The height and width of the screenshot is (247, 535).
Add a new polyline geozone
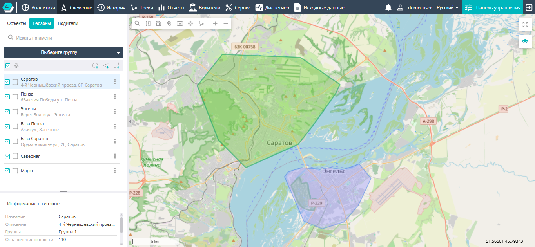click(106, 65)
